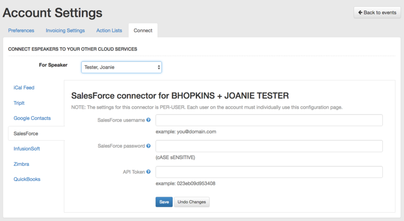Focus the SalesForce username field
Image resolution: width=404 pixels, height=221 pixels.
[x=269, y=120]
